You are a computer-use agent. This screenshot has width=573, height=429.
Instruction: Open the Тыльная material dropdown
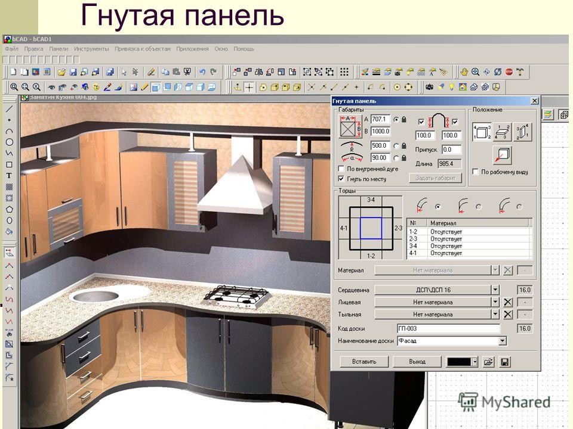(495, 314)
